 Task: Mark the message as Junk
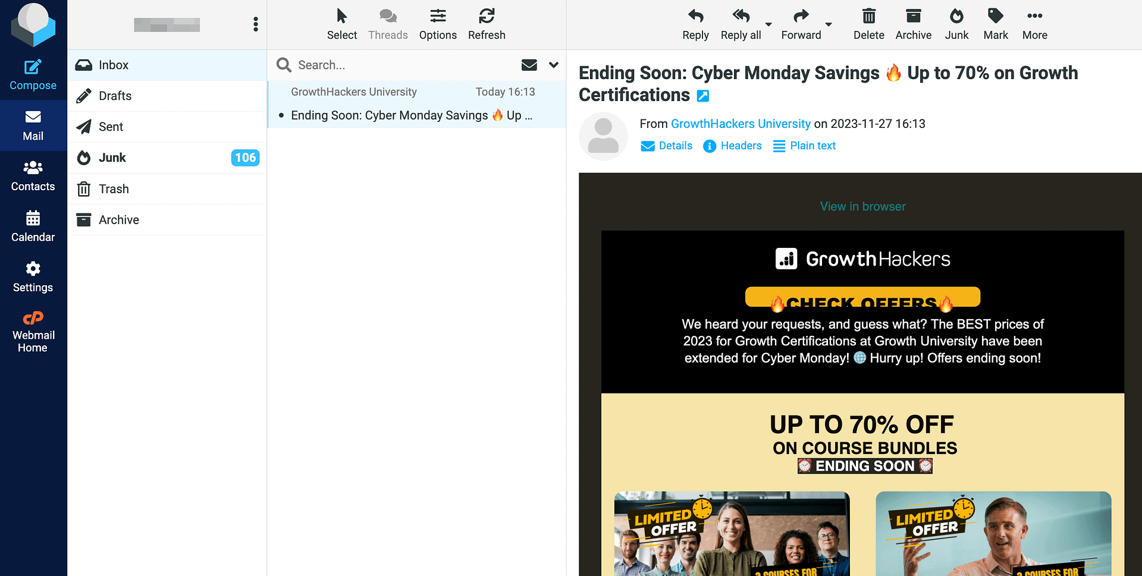click(956, 25)
